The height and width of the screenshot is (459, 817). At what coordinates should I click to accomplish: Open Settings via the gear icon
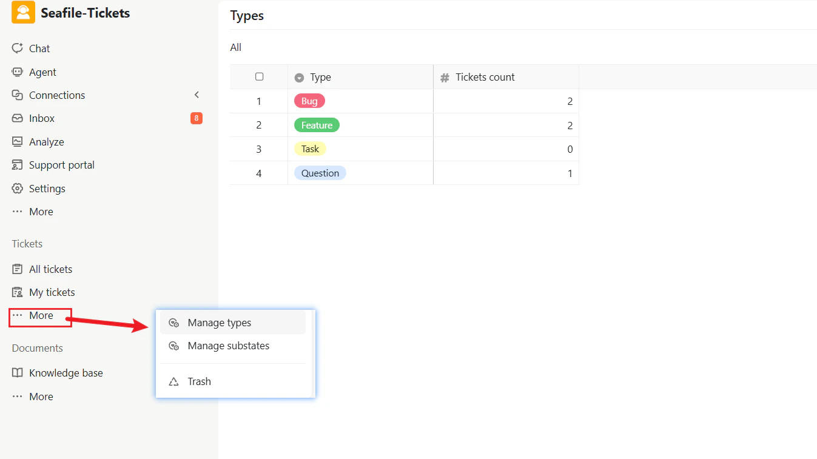(x=18, y=189)
